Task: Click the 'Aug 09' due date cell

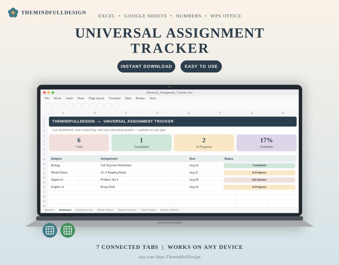Action: 194,180
